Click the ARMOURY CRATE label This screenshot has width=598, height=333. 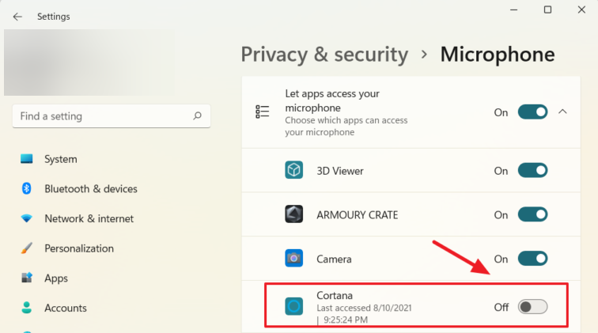tap(357, 215)
